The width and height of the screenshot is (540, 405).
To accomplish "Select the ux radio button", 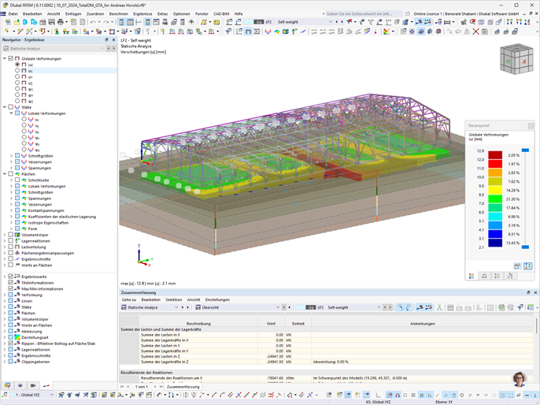I will [17, 70].
